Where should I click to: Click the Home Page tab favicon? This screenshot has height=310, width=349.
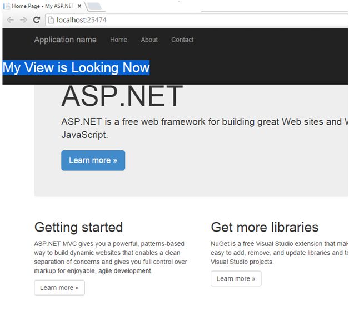pyautogui.click(x=7, y=6)
